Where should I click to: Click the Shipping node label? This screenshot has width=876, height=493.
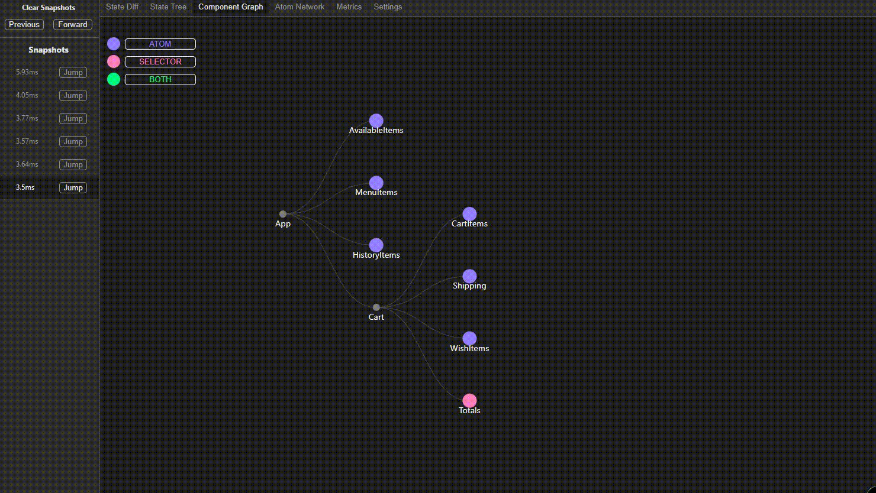click(469, 286)
